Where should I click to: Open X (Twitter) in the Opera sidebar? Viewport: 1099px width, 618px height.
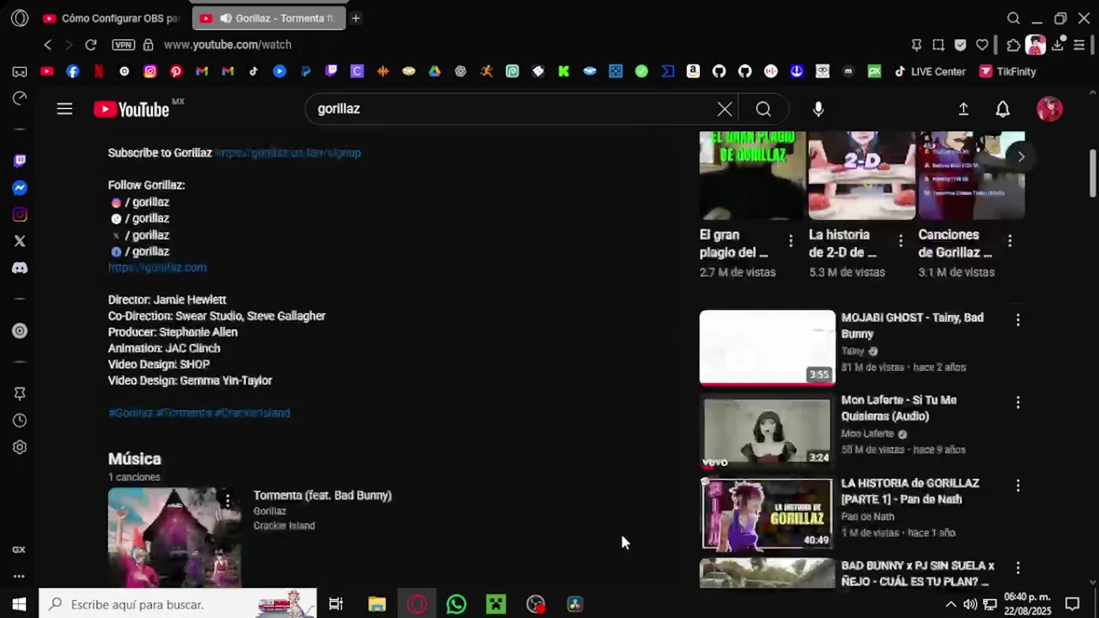point(20,241)
